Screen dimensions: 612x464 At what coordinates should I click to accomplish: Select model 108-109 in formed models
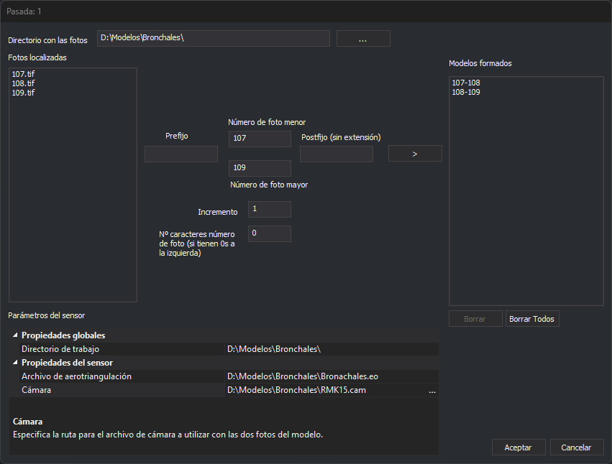tap(466, 92)
